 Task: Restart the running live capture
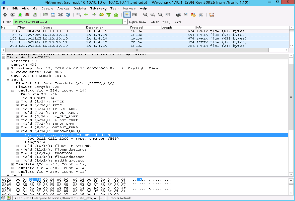pyautogui.click(x=35, y=15)
